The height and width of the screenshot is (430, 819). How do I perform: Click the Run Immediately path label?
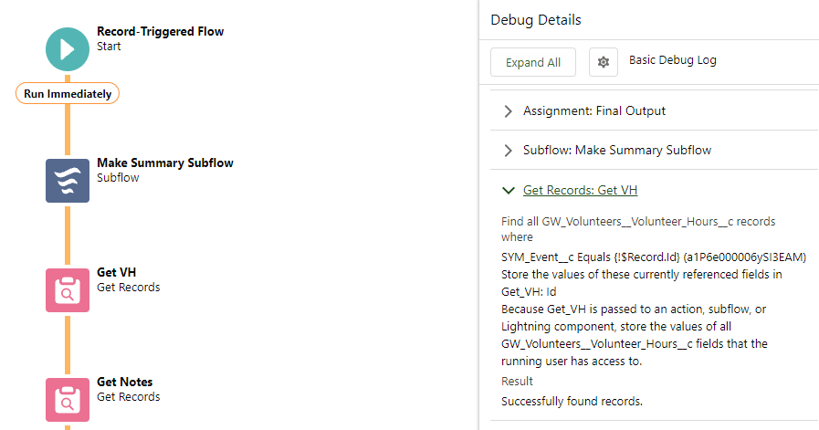[x=68, y=93]
